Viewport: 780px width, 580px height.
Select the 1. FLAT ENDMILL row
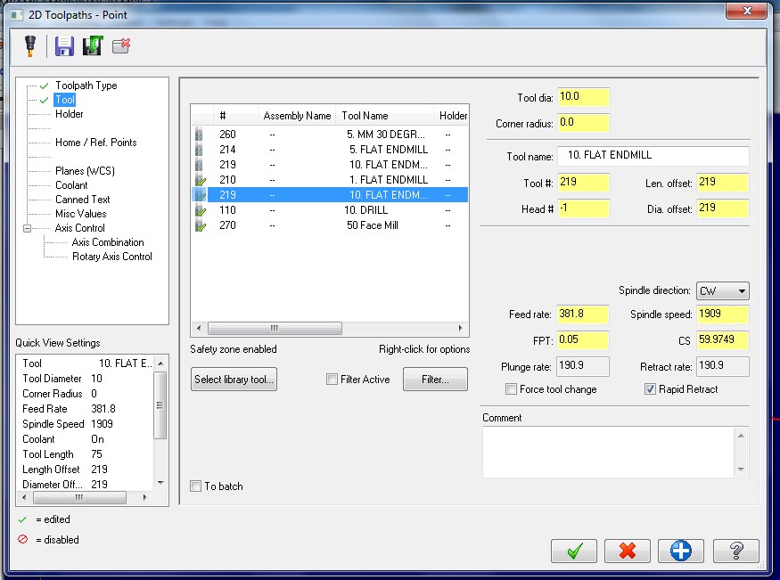pos(329,180)
